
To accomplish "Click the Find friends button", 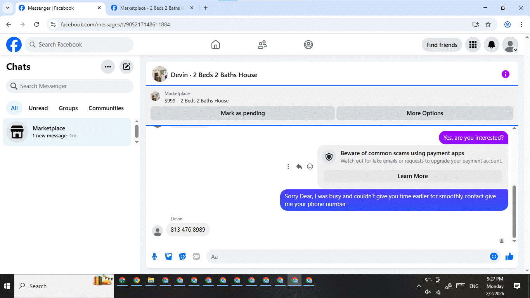I will click(442, 45).
